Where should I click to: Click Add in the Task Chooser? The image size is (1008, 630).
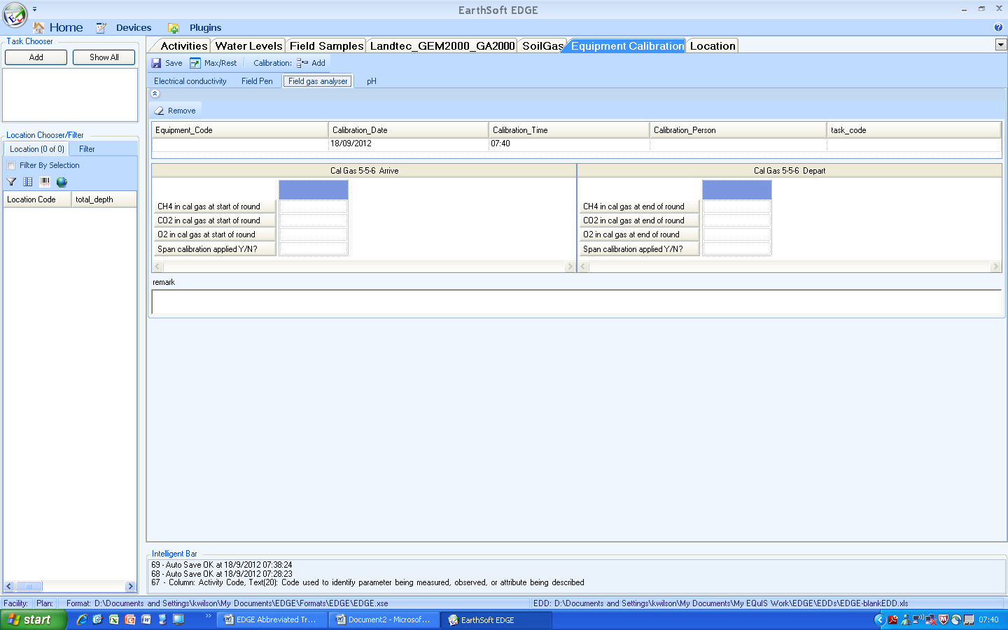[36, 57]
